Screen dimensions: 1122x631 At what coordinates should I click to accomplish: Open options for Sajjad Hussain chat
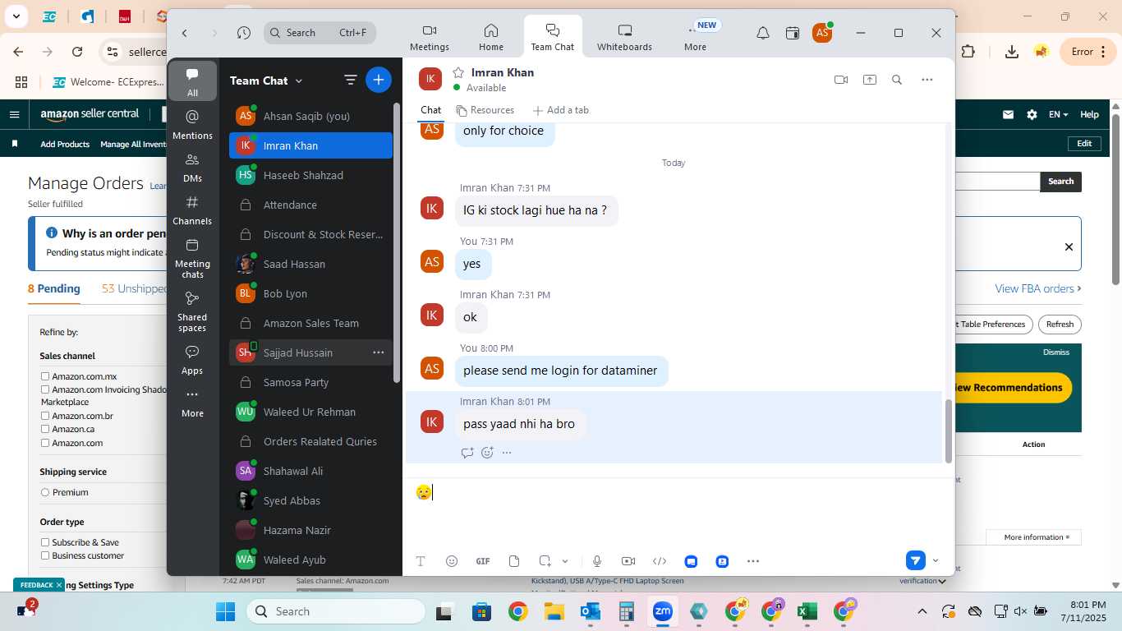pyautogui.click(x=379, y=352)
